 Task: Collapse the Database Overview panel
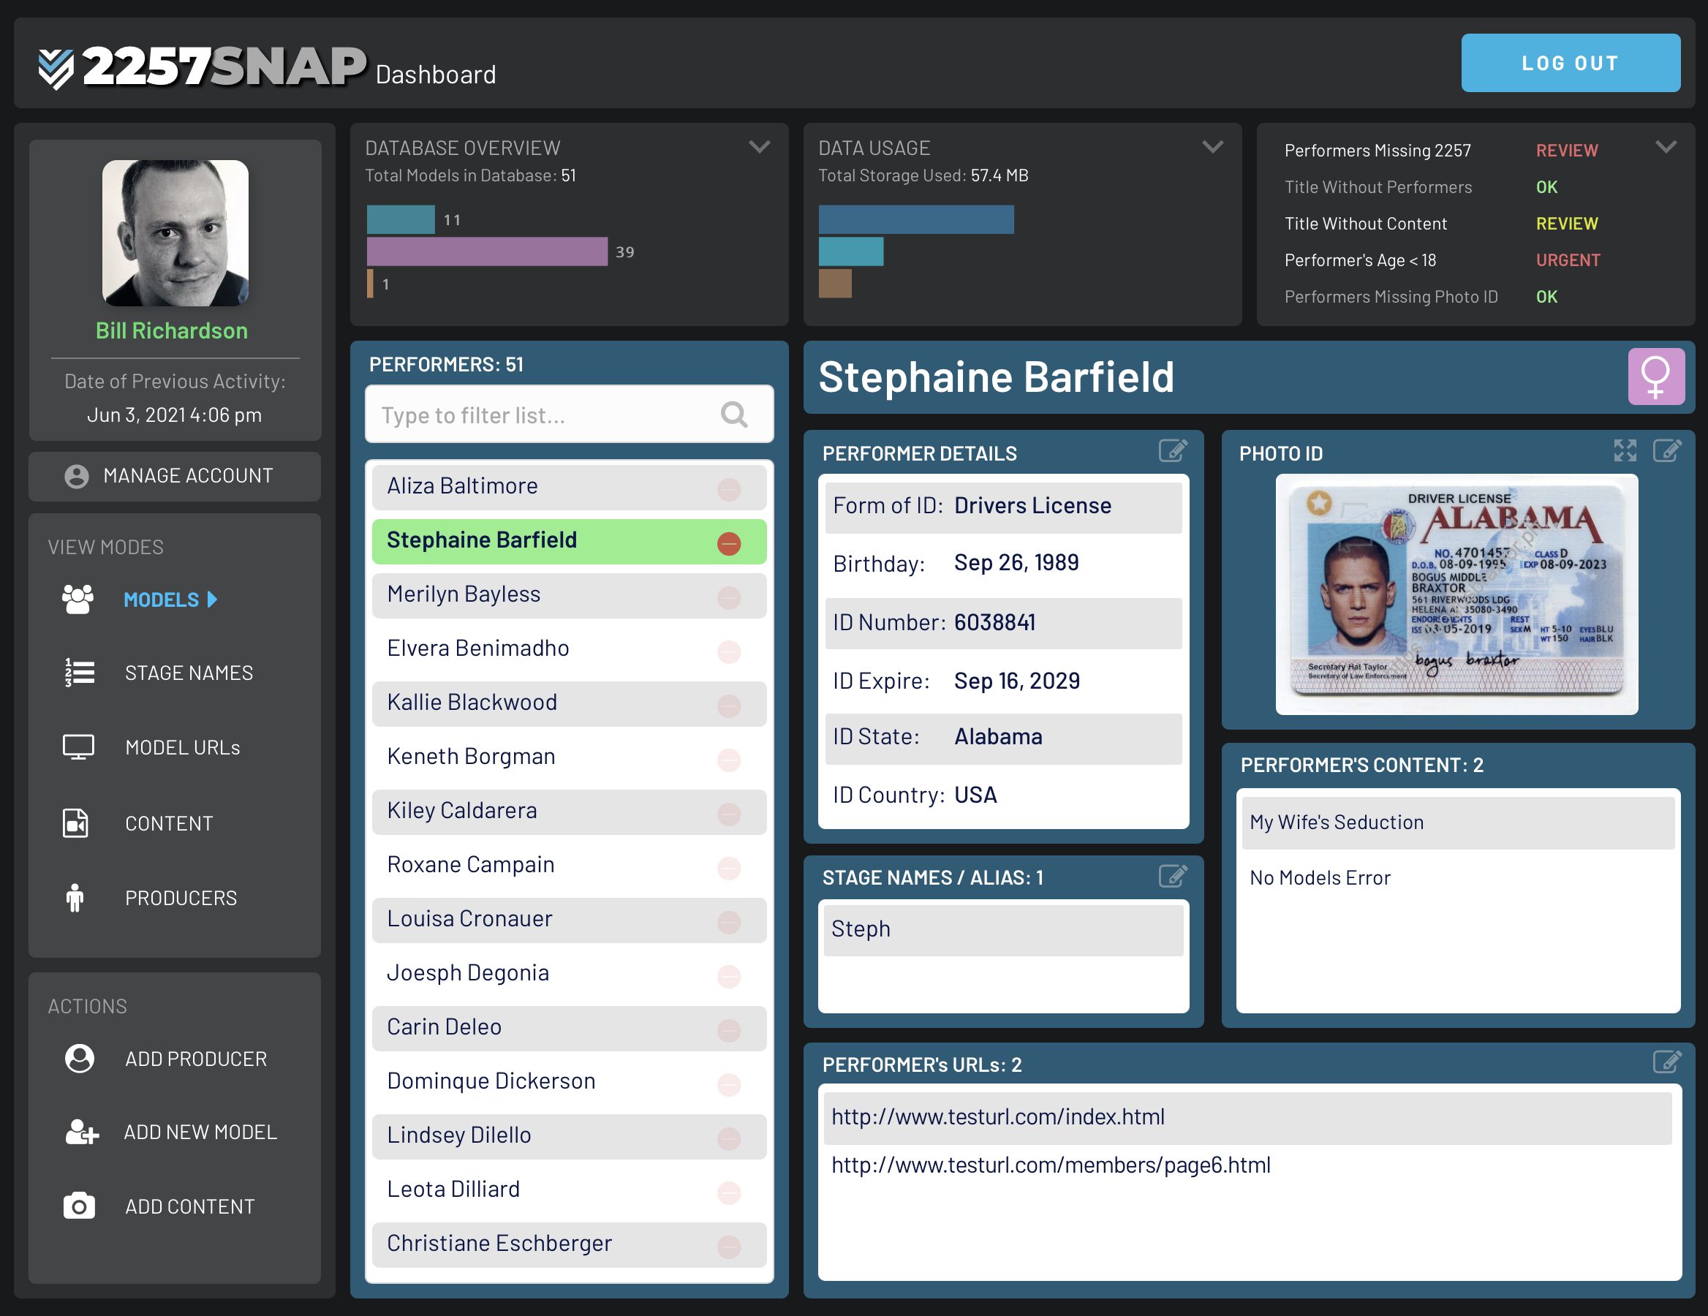point(760,147)
